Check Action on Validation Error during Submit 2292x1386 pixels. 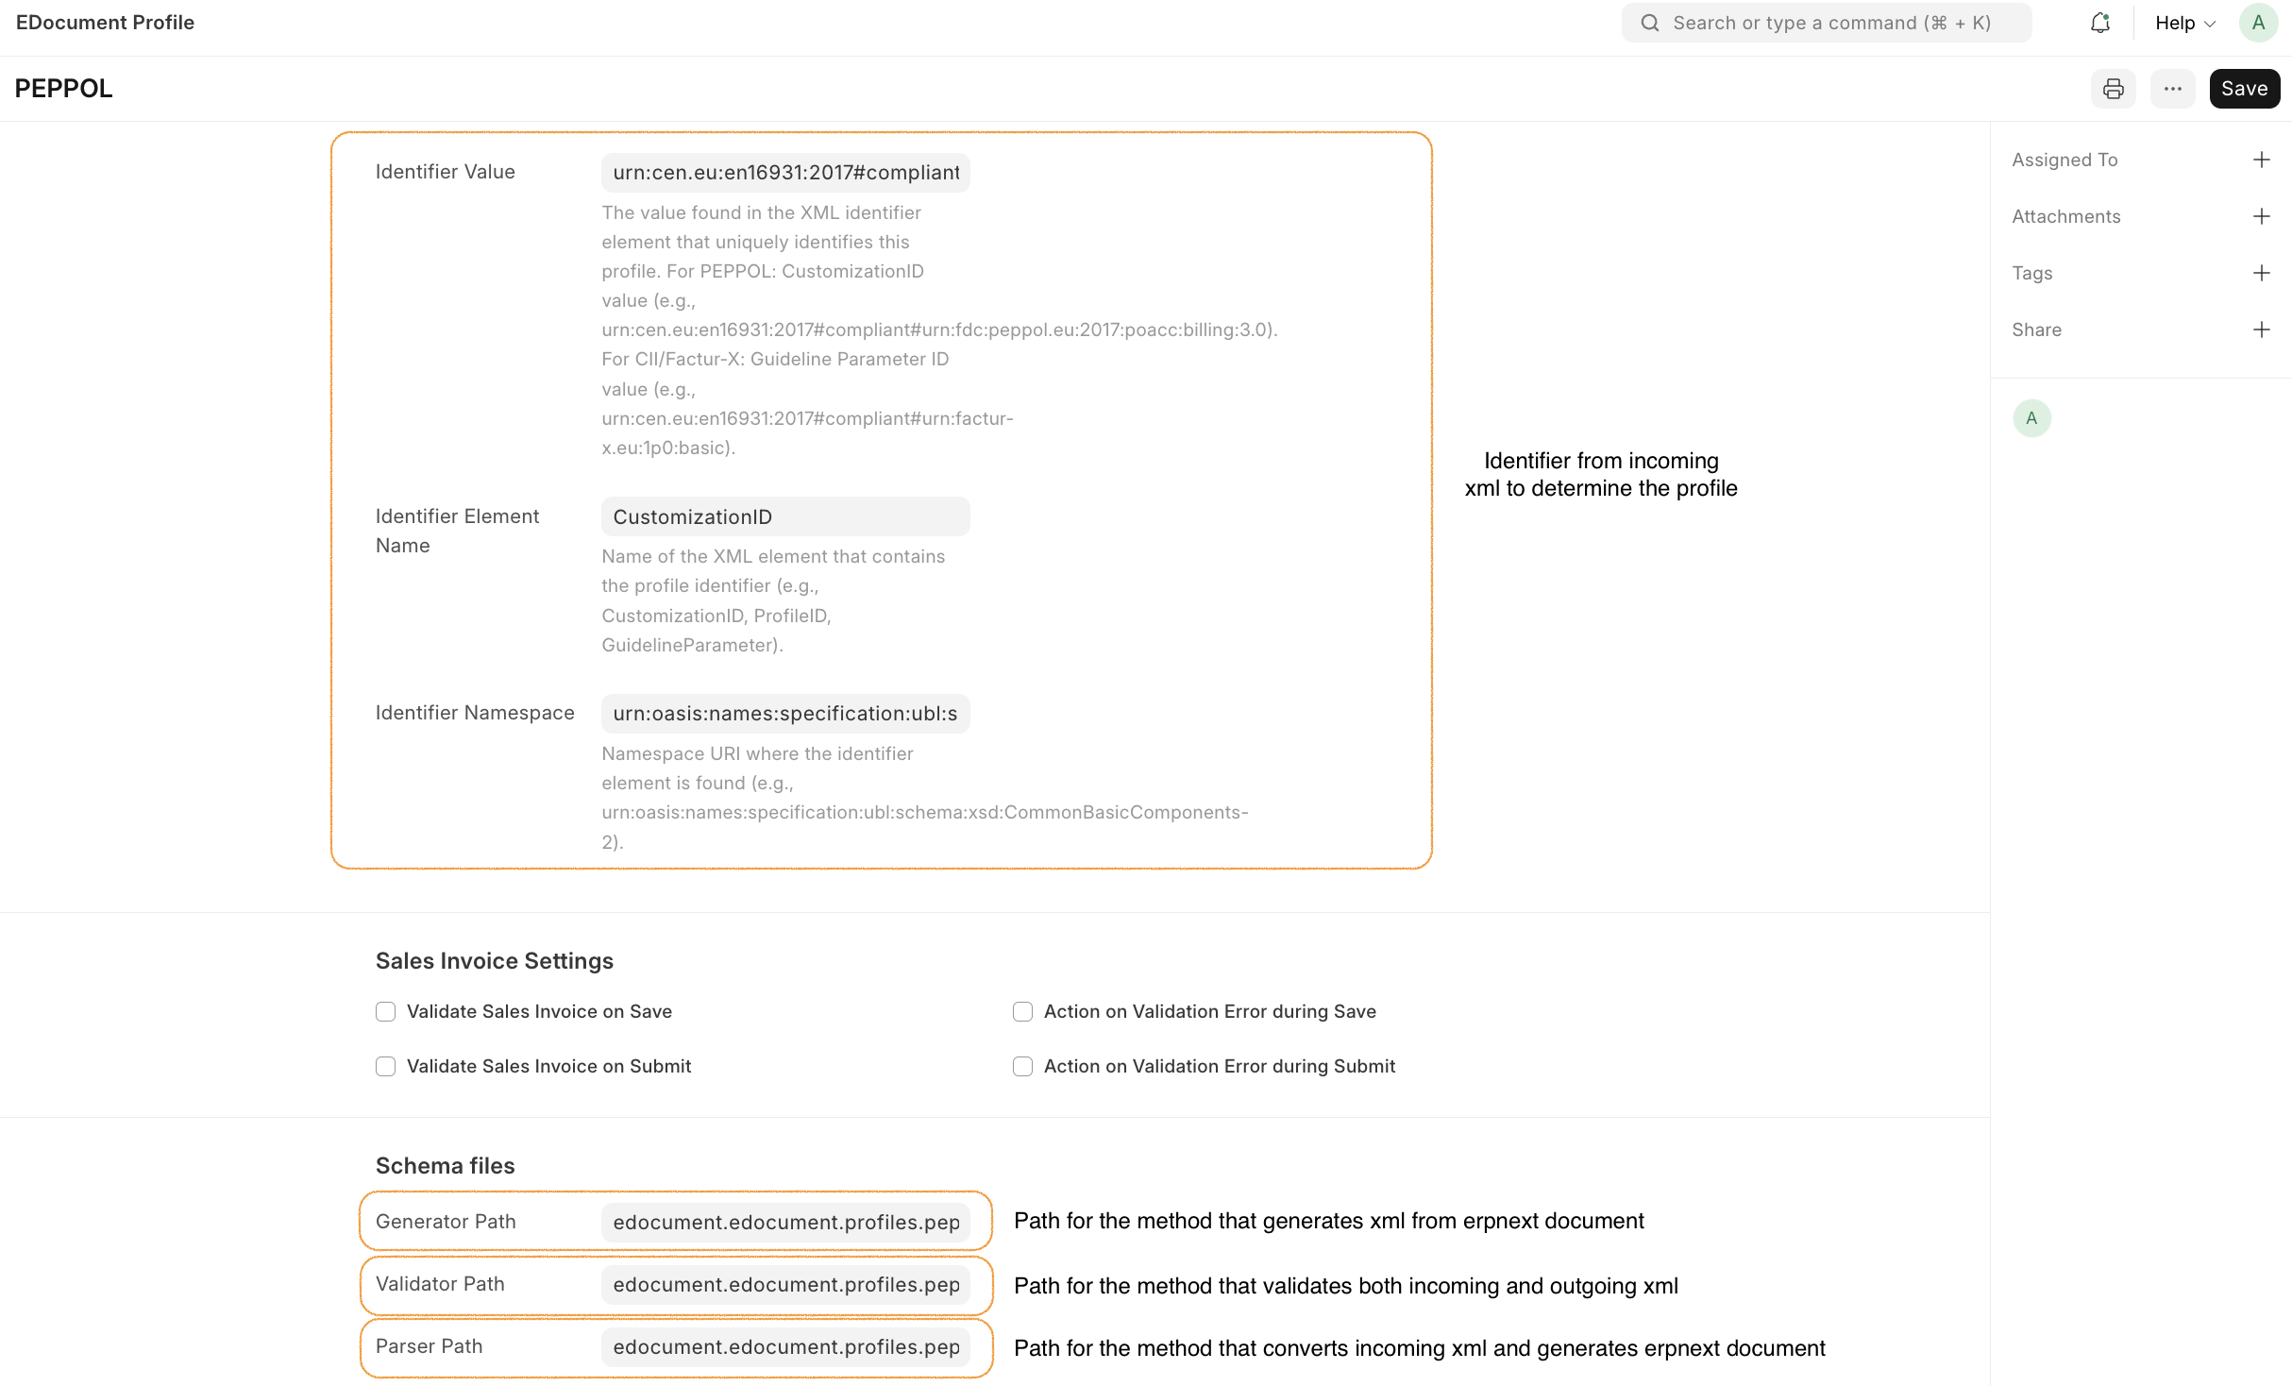[x=1022, y=1066]
